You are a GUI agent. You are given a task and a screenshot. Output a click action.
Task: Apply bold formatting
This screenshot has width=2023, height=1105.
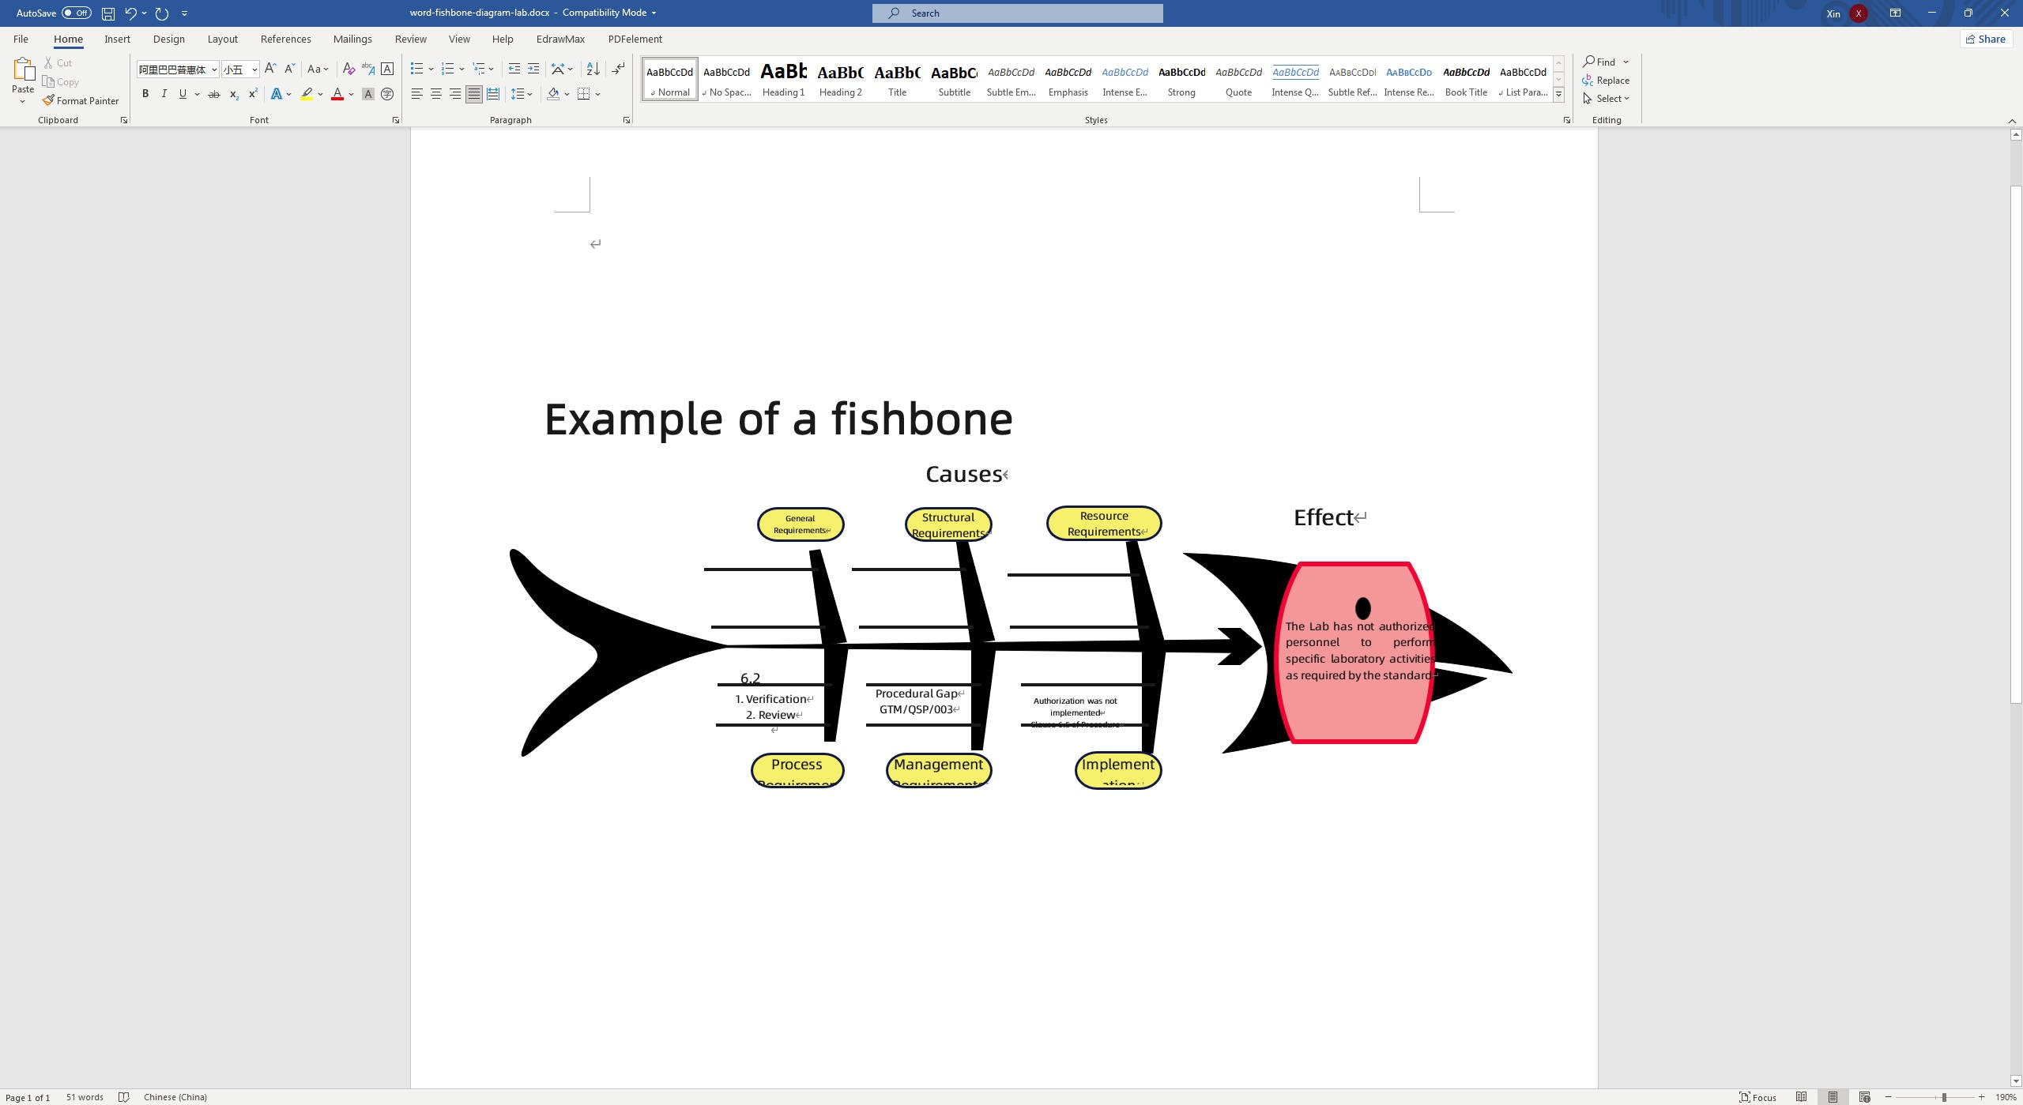(145, 94)
